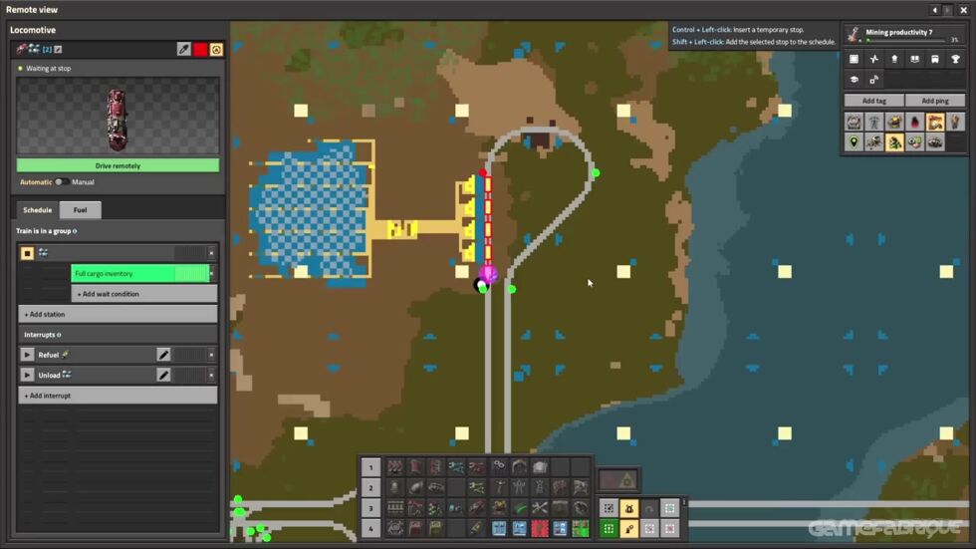Open the achievements trophy icon

tap(955, 59)
